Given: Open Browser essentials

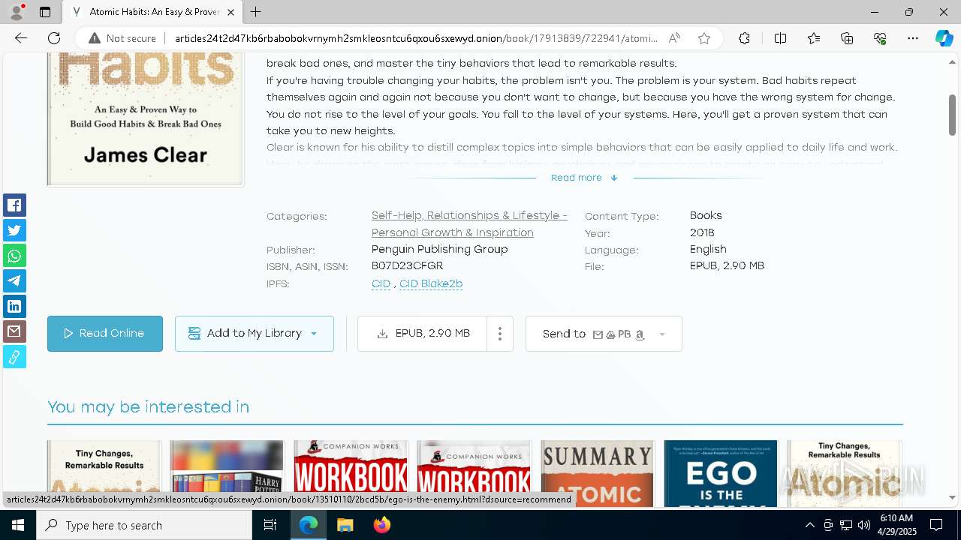Looking at the screenshot, I should click(880, 38).
